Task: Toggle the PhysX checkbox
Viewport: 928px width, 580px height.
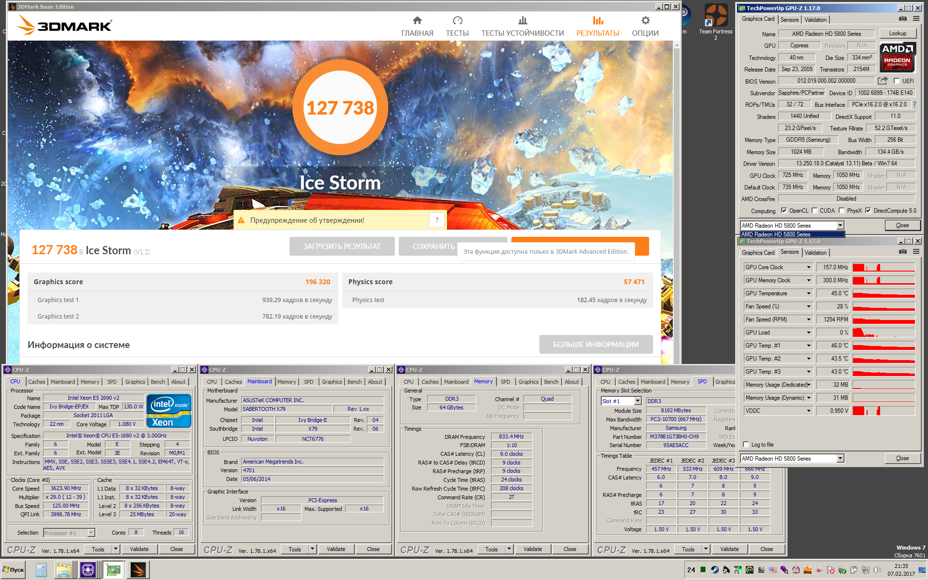Action: 842,211
